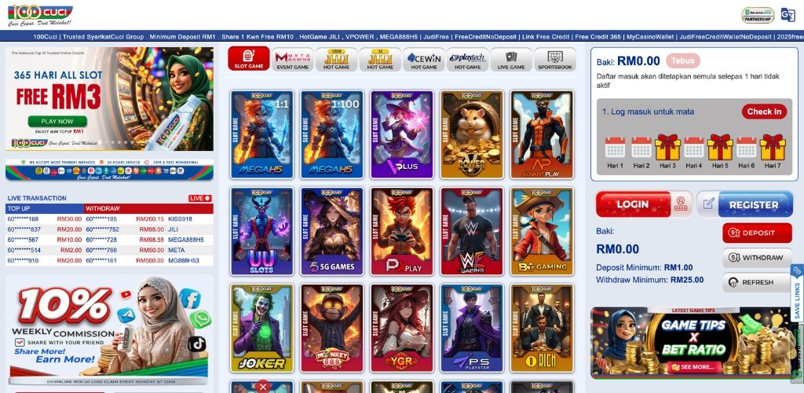This screenshot has height=393, width=804.
Task: Select the Playtech HOT GAME tab
Action: coord(468,60)
